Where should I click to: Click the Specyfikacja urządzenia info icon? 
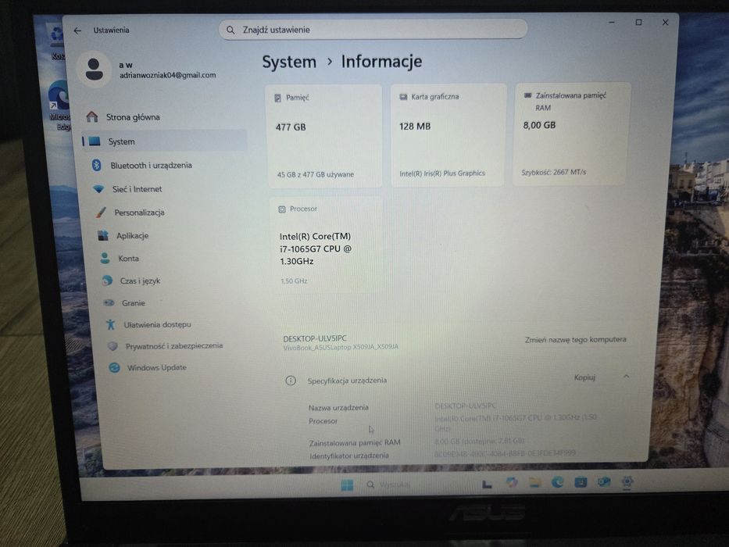pos(291,381)
